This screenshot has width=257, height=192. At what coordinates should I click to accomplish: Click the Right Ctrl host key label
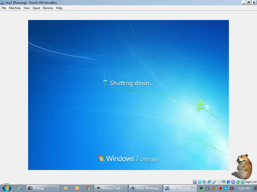(251, 182)
